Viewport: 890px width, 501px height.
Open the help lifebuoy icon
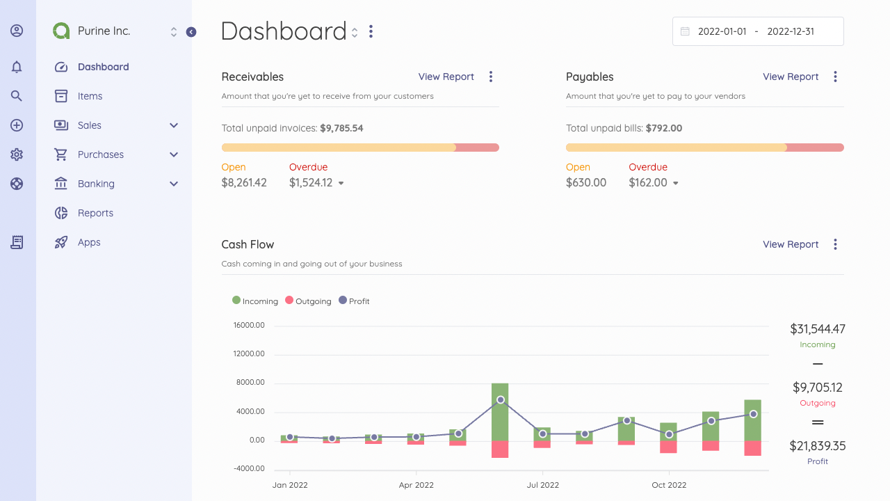point(17,184)
